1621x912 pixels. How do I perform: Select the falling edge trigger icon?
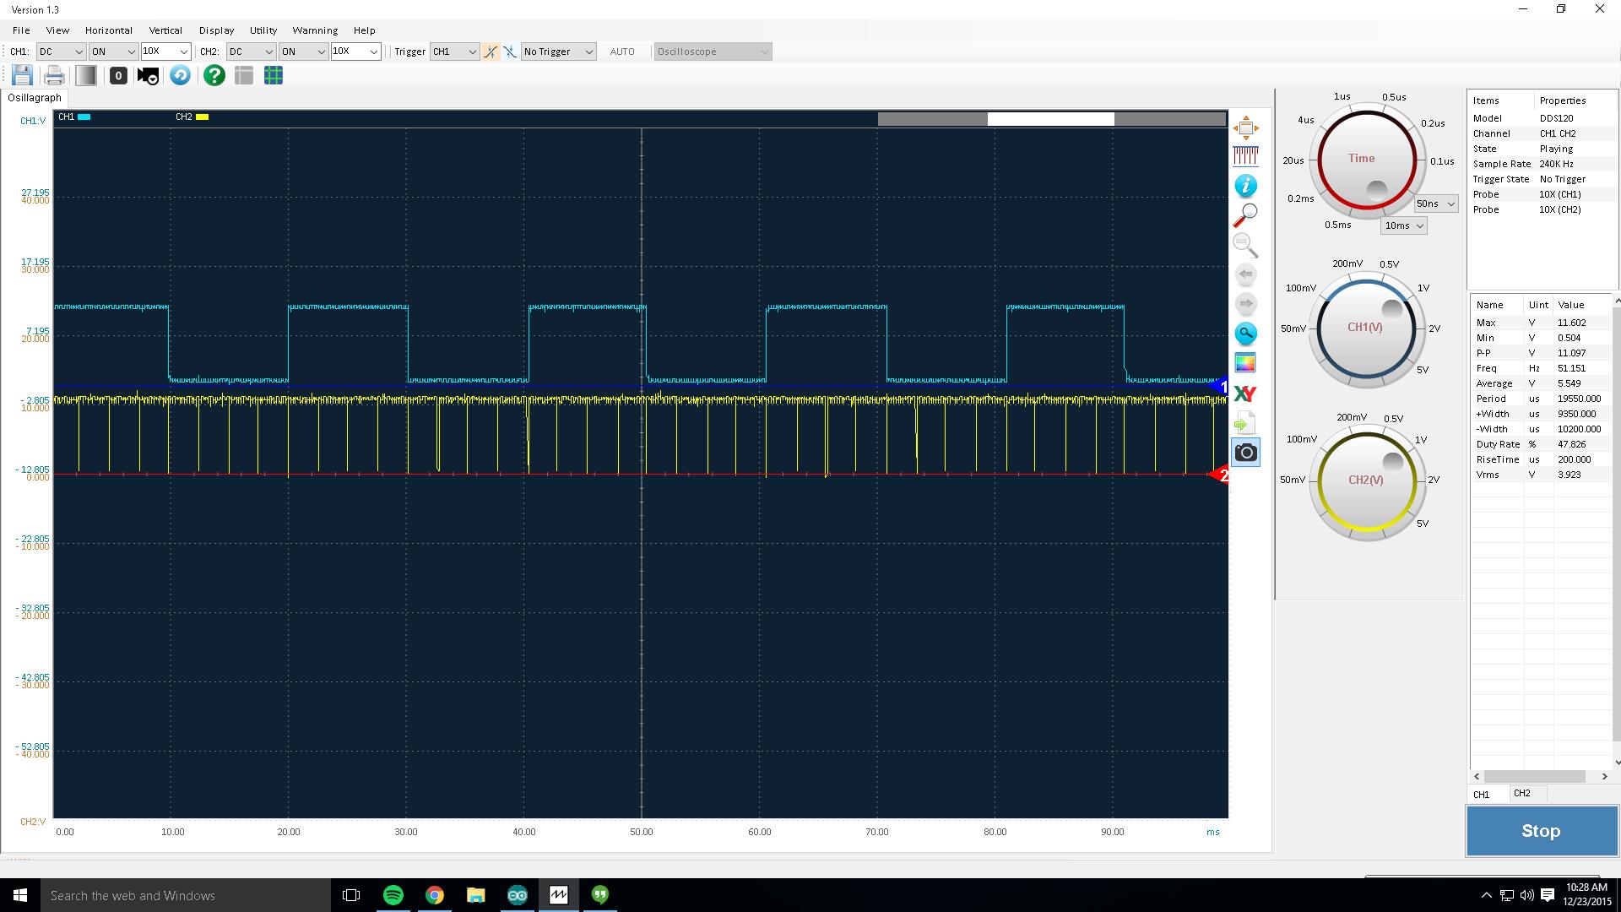(x=510, y=52)
